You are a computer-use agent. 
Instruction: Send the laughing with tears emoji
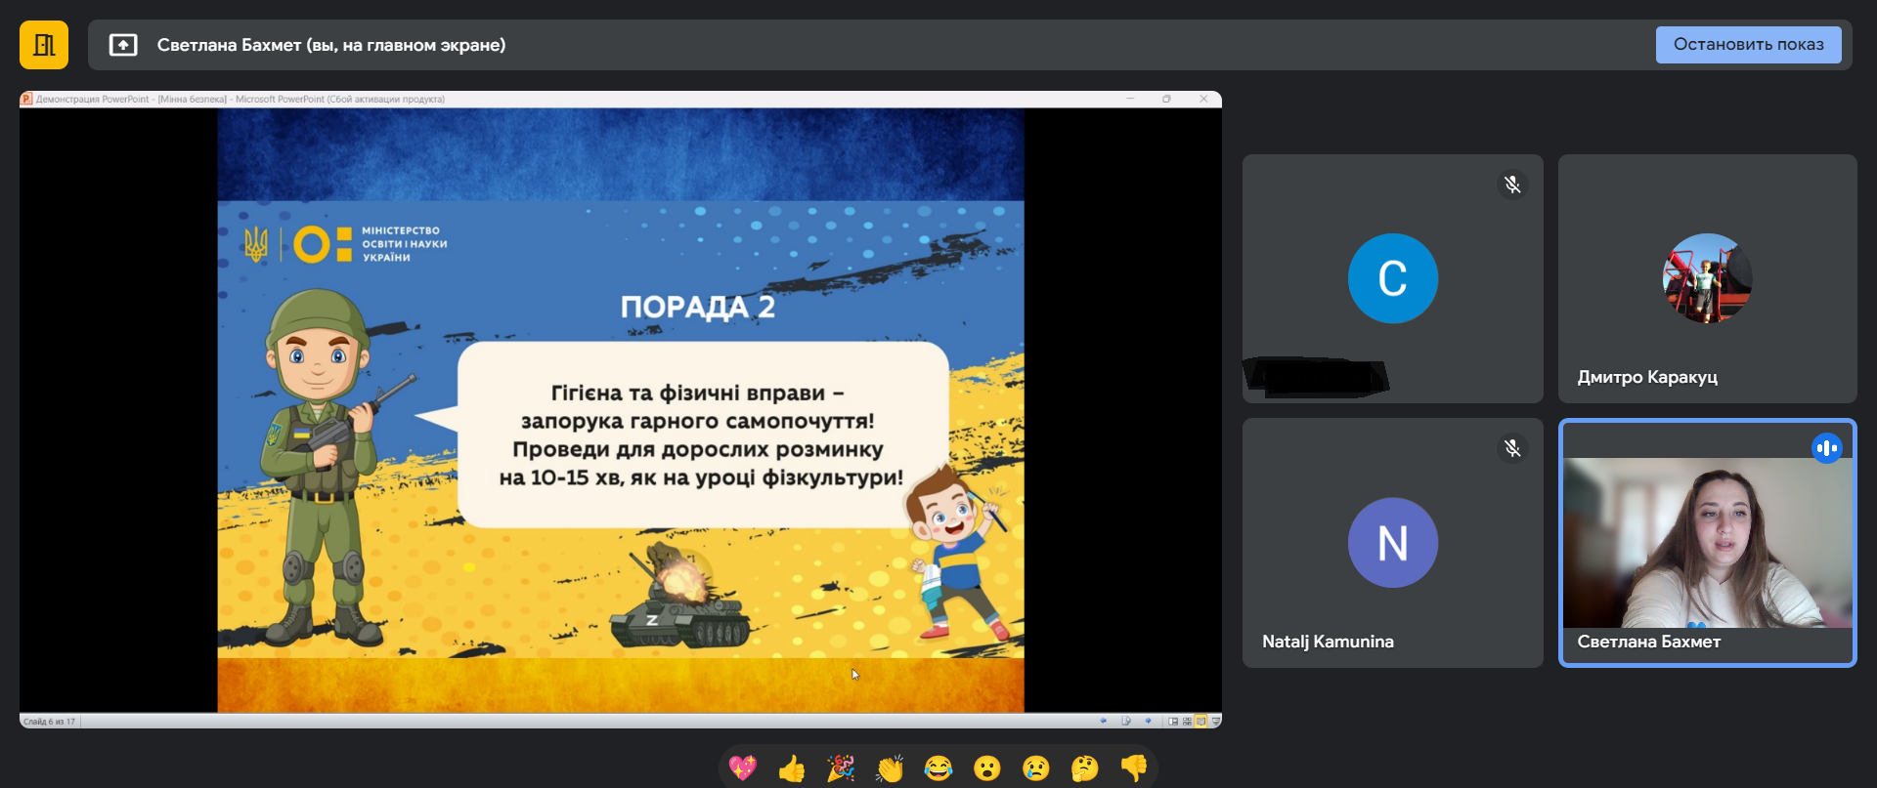(938, 768)
